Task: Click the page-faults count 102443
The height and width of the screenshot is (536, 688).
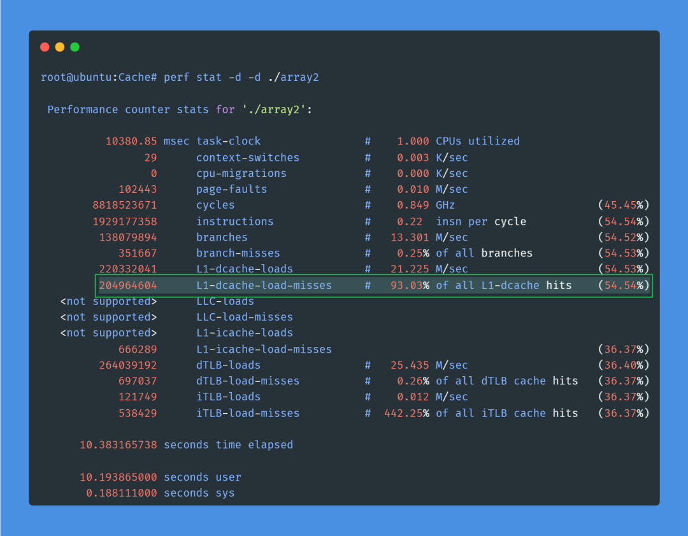Action: point(138,189)
